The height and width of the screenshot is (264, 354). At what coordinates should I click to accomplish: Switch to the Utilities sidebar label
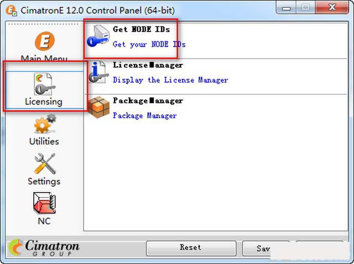tap(44, 141)
